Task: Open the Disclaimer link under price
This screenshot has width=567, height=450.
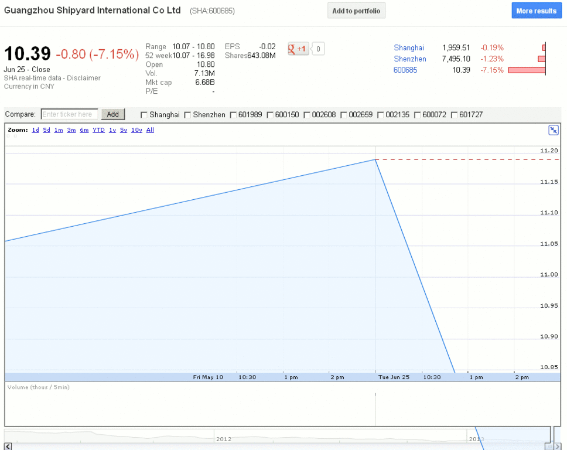Action: [84, 78]
